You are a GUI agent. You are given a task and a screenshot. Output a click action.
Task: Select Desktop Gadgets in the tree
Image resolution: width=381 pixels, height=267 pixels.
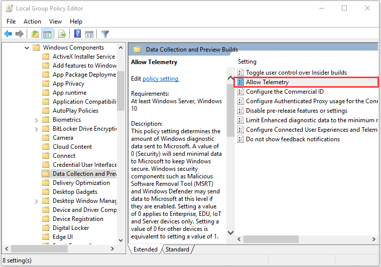tap(75, 192)
